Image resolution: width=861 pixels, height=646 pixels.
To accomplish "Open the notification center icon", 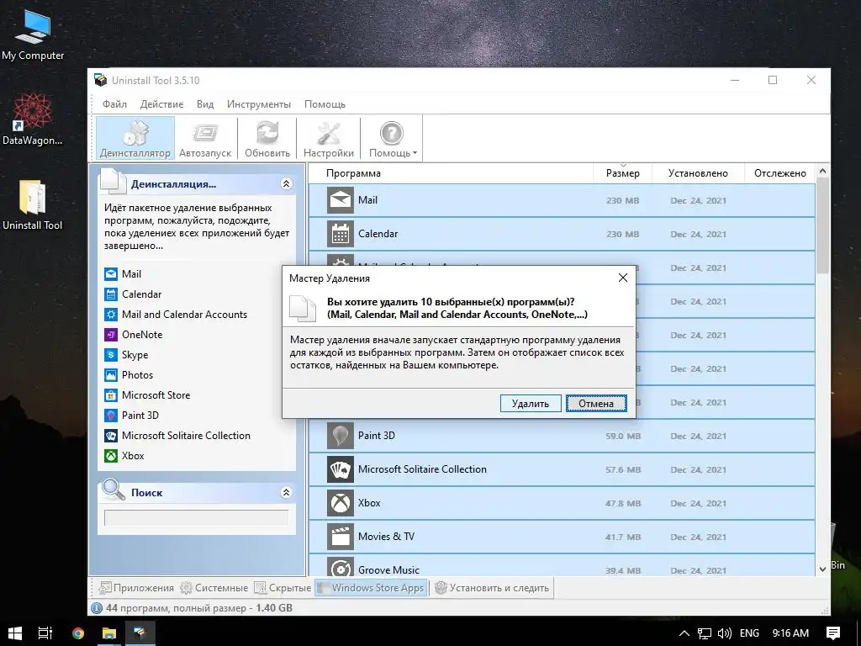I will point(833,633).
